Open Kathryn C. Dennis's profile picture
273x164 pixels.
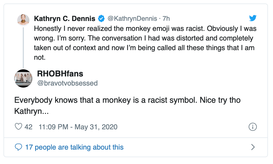pyautogui.click(x=23, y=20)
